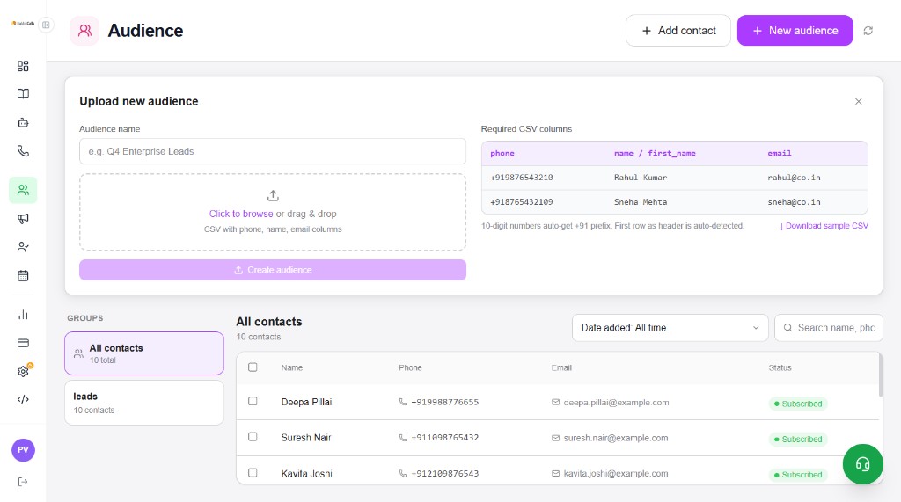The height and width of the screenshot is (502, 901).
Task: Select the leads group
Action: [144, 403]
